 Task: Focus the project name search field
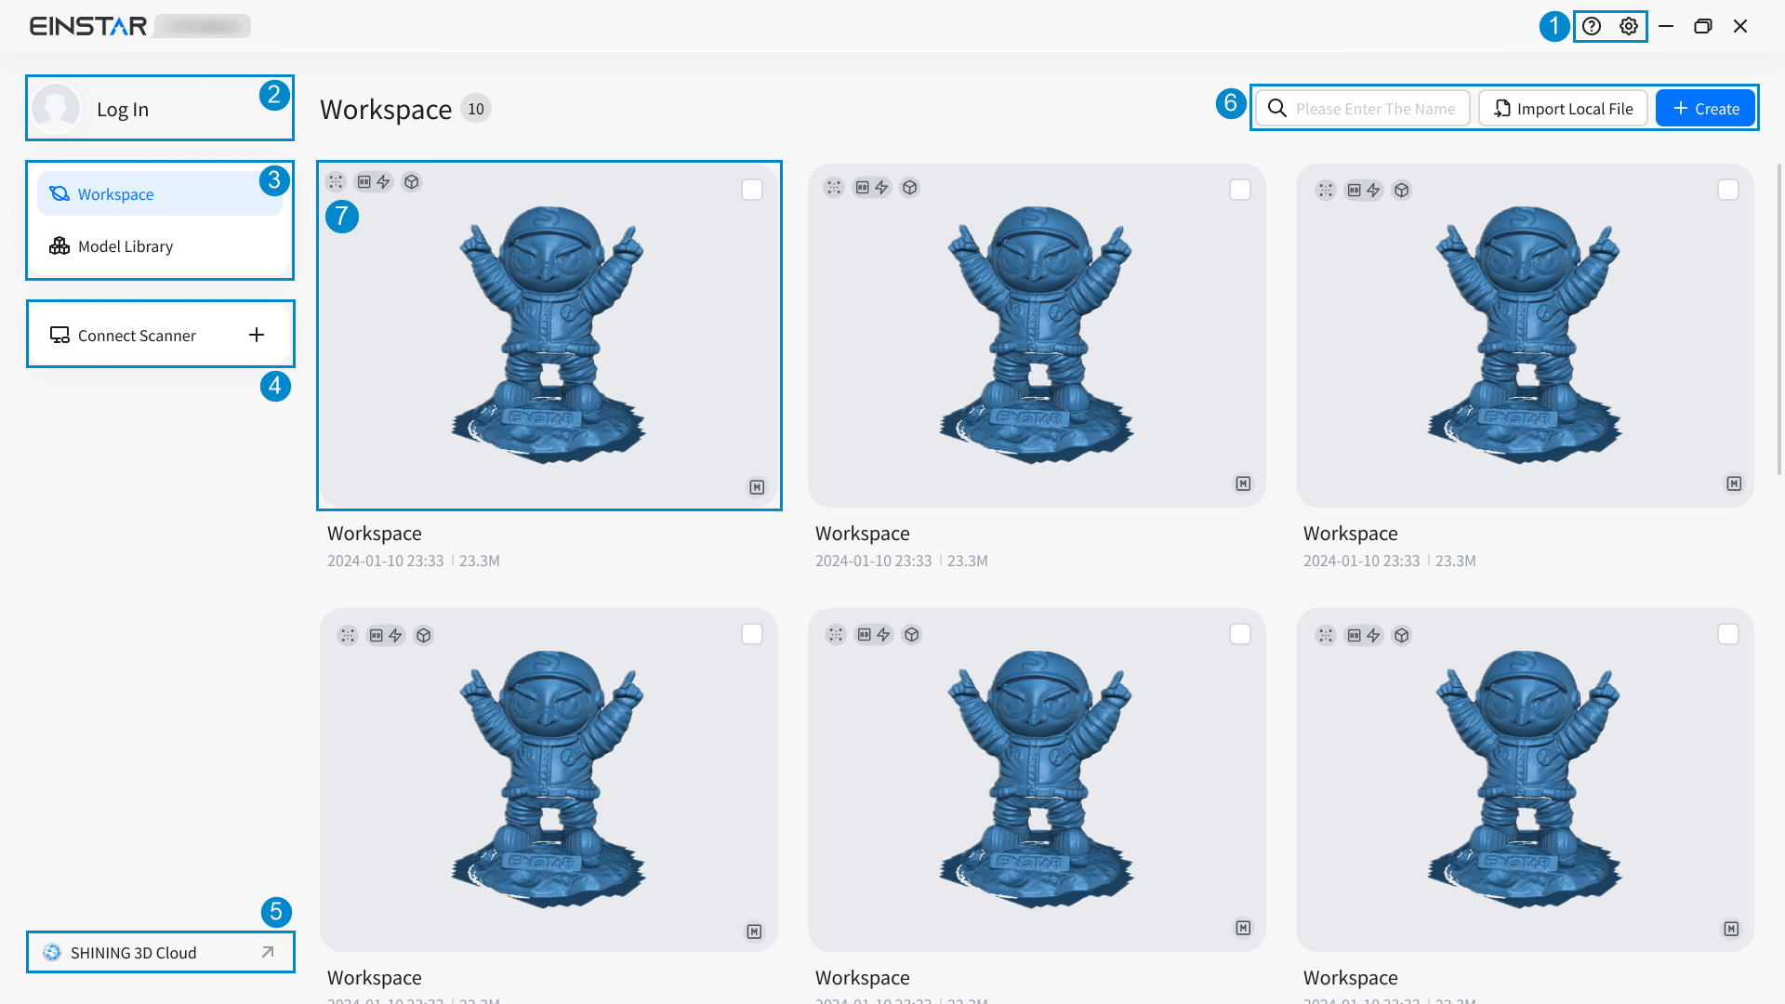[1375, 109]
